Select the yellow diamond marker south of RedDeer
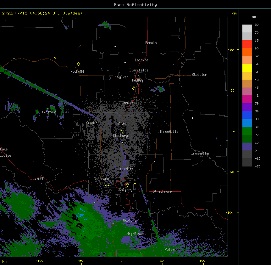 coord(134,88)
